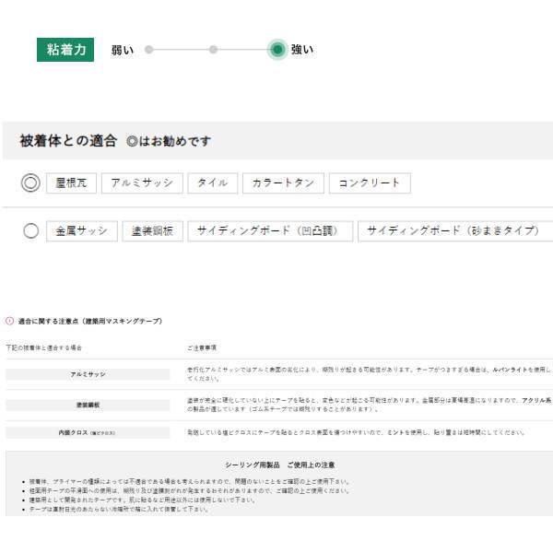The height and width of the screenshot is (553, 553).
Task: Select the weakest adhesion dot beside 弱い
Action: [x=149, y=50]
